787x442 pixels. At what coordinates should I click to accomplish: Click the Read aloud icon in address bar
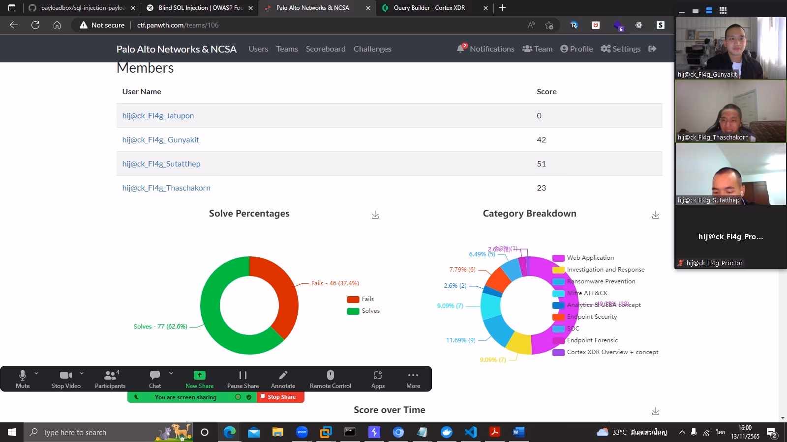tap(531, 25)
